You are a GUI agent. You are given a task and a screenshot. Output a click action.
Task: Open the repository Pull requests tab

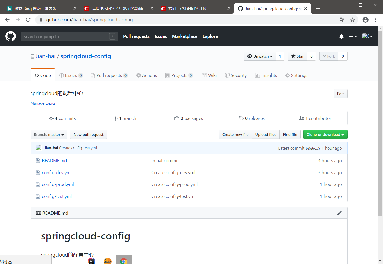pos(109,75)
